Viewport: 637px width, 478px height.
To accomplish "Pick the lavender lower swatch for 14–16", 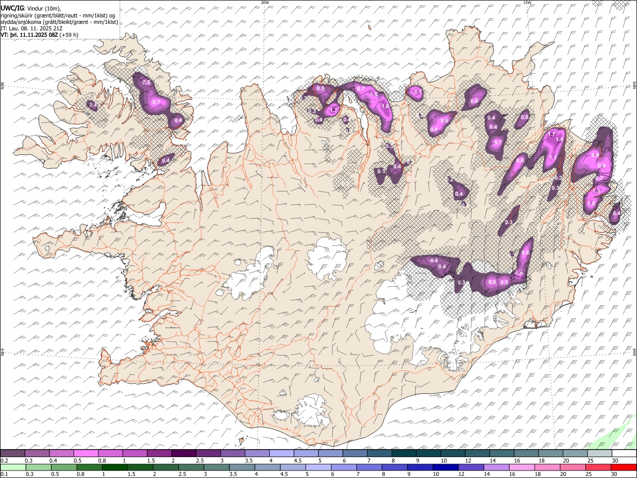I will [x=496, y=467].
